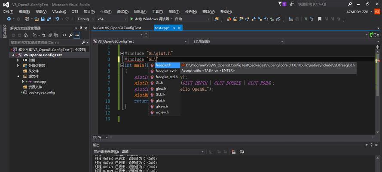Click the feedback icon beside Quick Launch
The image size is (382, 172).
coord(292,4)
